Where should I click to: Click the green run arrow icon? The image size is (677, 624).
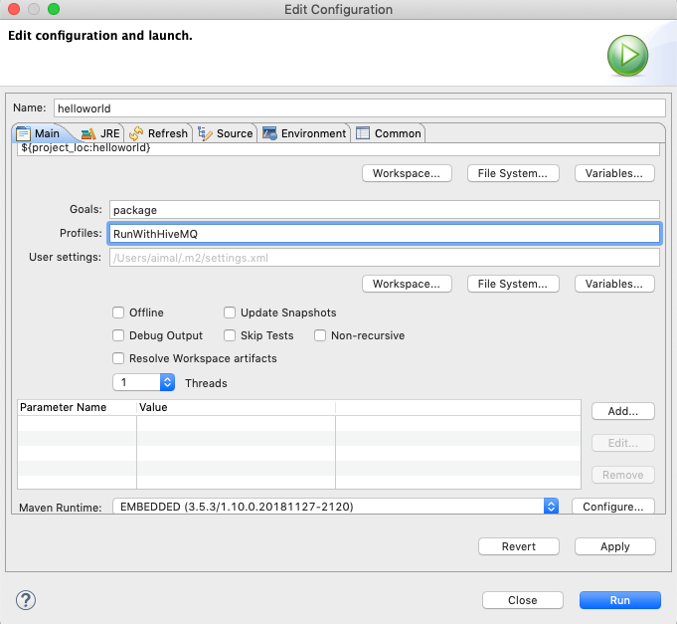click(627, 56)
